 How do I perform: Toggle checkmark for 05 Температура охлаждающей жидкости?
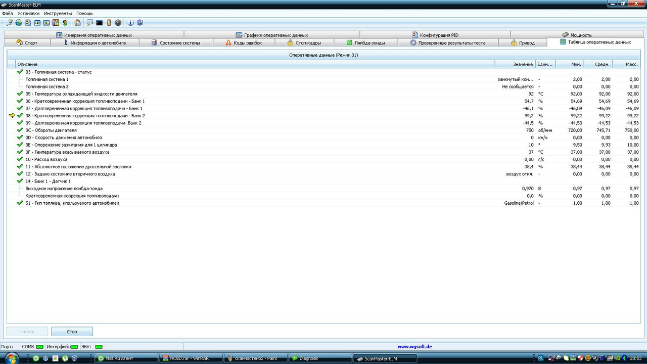point(20,94)
